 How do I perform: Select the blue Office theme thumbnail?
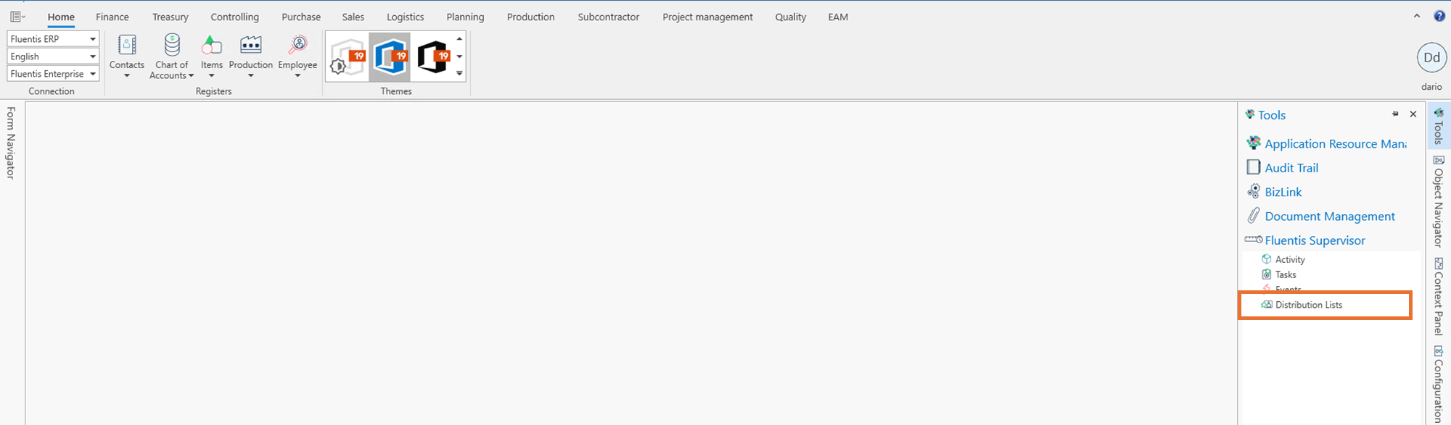click(390, 56)
